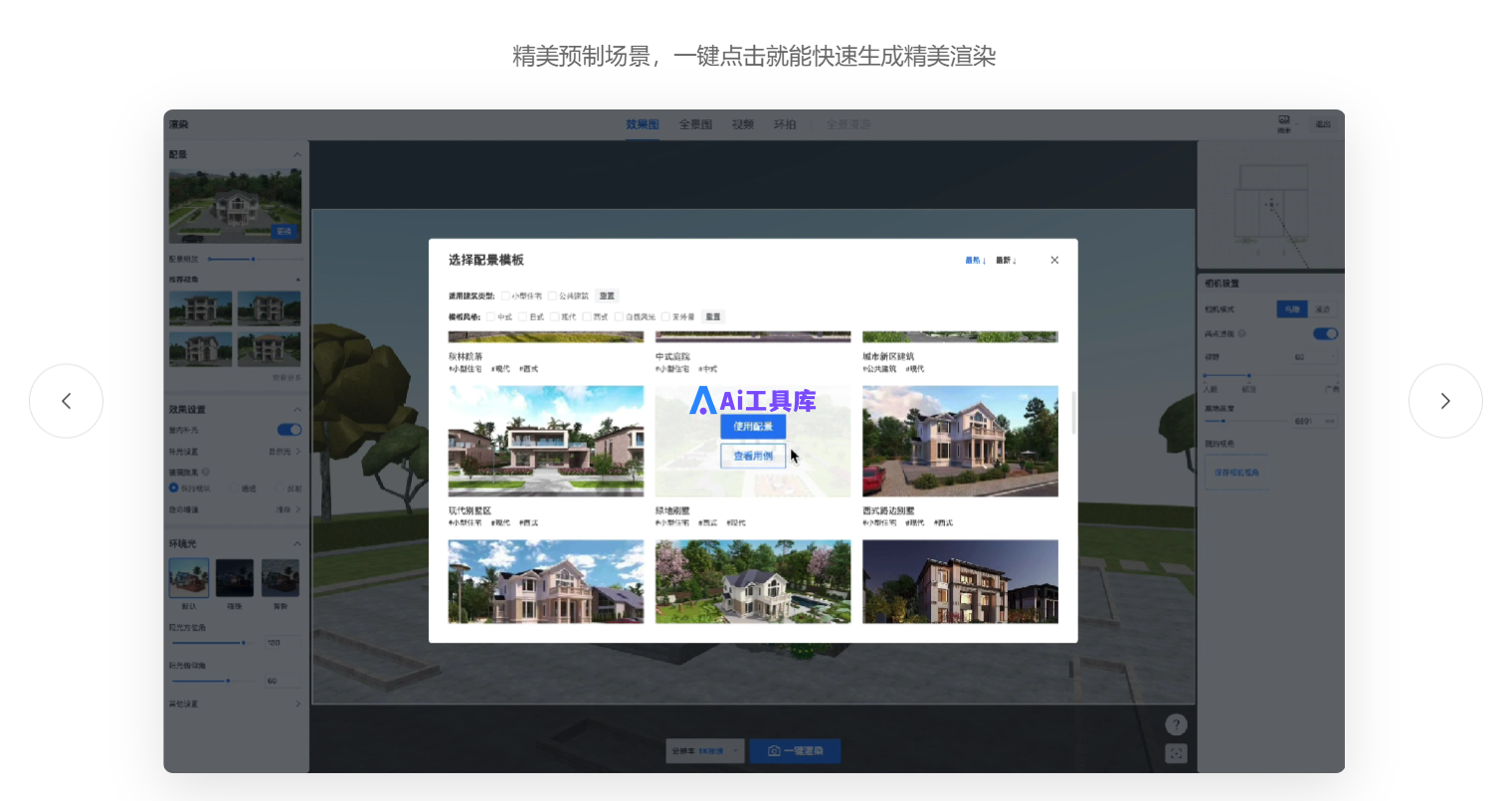This screenshot has height=801, width=1506.
Task: Click the 保存相机视角 button
Action: pyautogui.click(x=1236, y=473)
